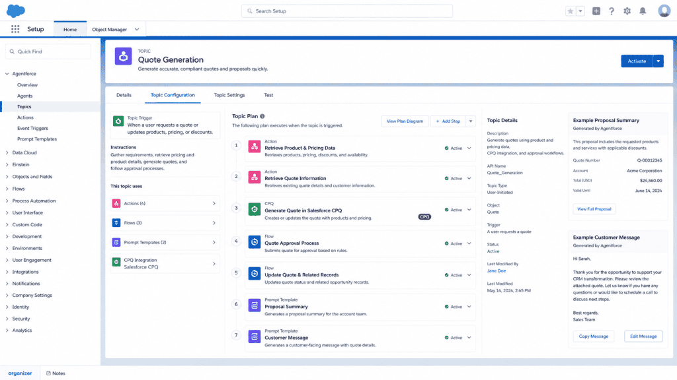
Task: Open the setup gear icon
Action: [x=627, y=11]
